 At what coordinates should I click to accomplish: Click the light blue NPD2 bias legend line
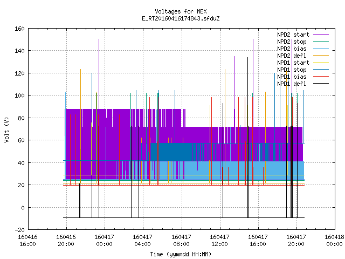pos(321,49)
